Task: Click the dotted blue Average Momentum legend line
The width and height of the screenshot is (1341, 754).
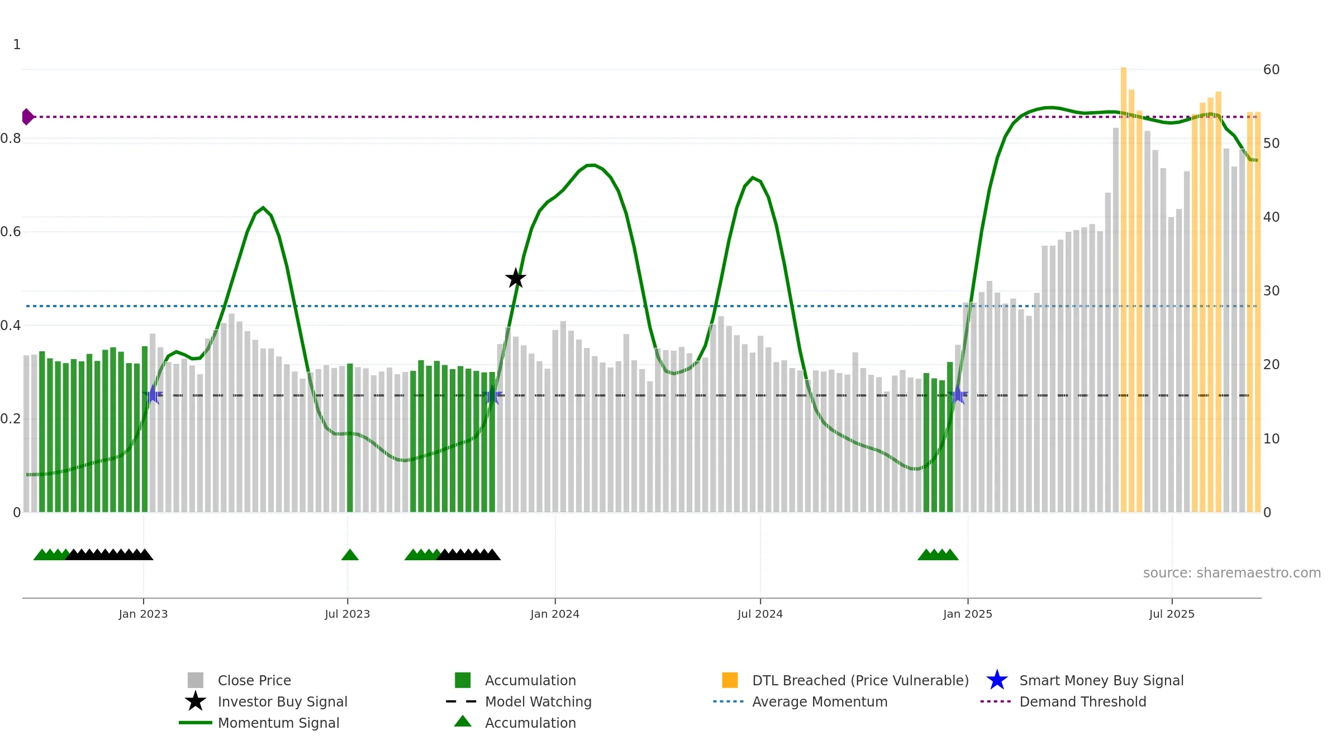Action: (729, 701)
